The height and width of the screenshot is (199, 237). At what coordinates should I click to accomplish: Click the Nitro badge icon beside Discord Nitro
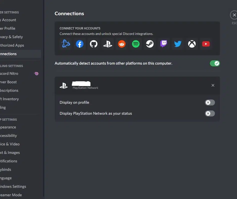pos(36,74)
